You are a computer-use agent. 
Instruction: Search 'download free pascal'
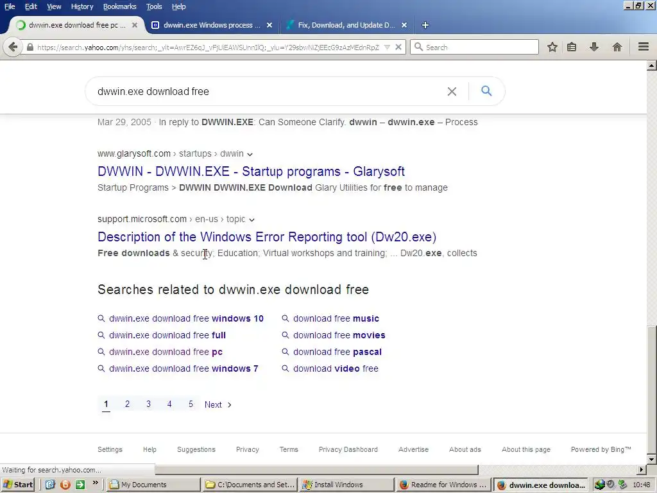pos(337,352)
